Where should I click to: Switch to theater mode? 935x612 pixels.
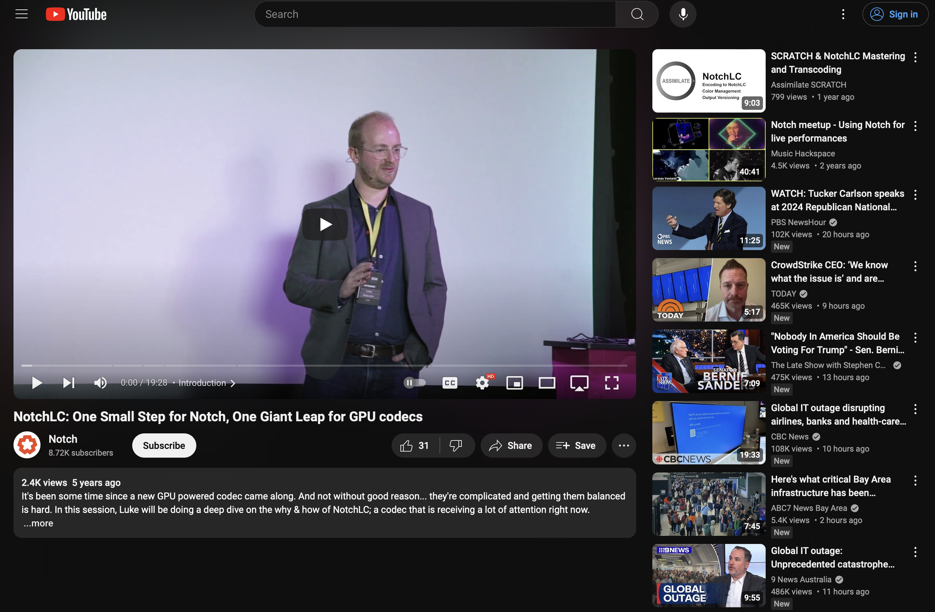pyautogui.click(x=547, y=382)
